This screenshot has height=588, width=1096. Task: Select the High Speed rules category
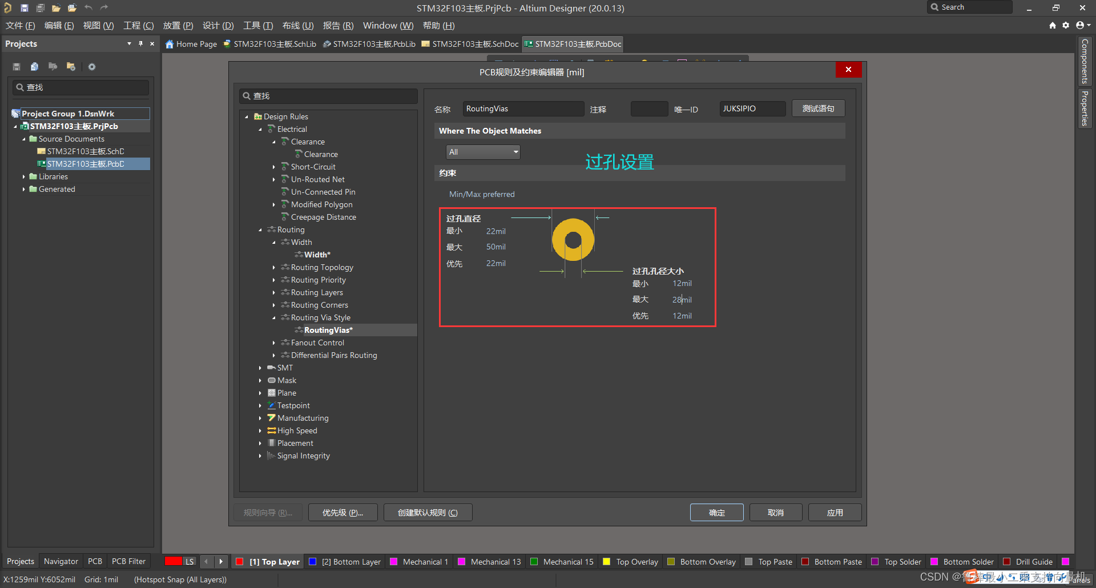297,430
